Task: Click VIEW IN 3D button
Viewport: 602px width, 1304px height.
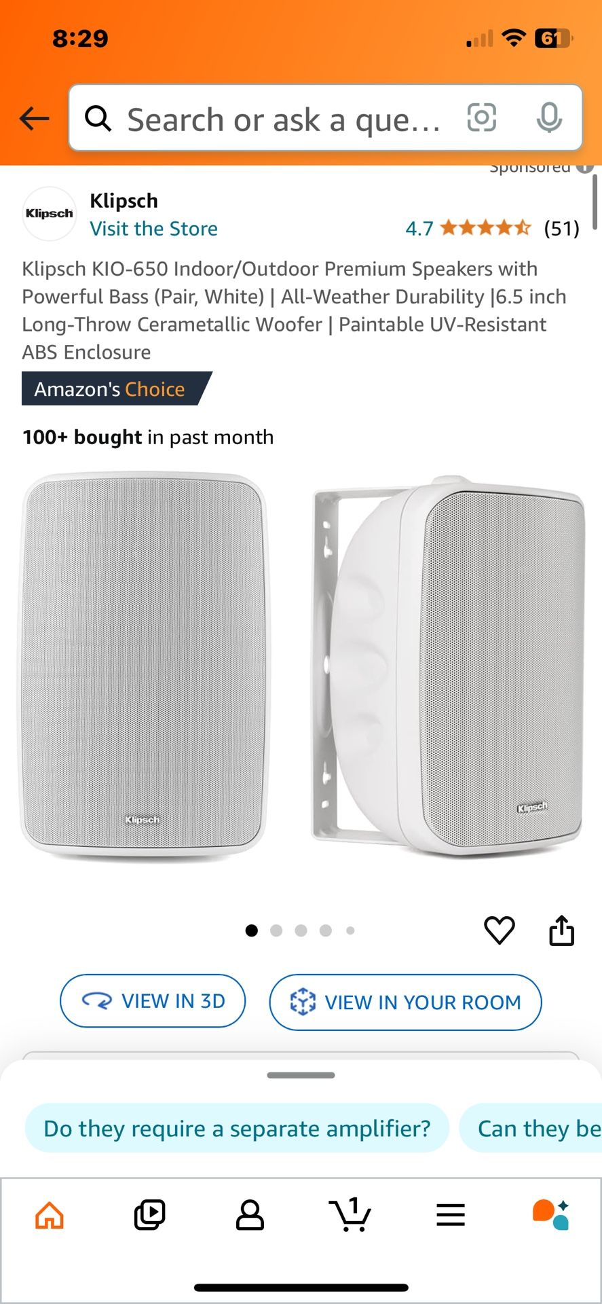Action: [153, 1001]
